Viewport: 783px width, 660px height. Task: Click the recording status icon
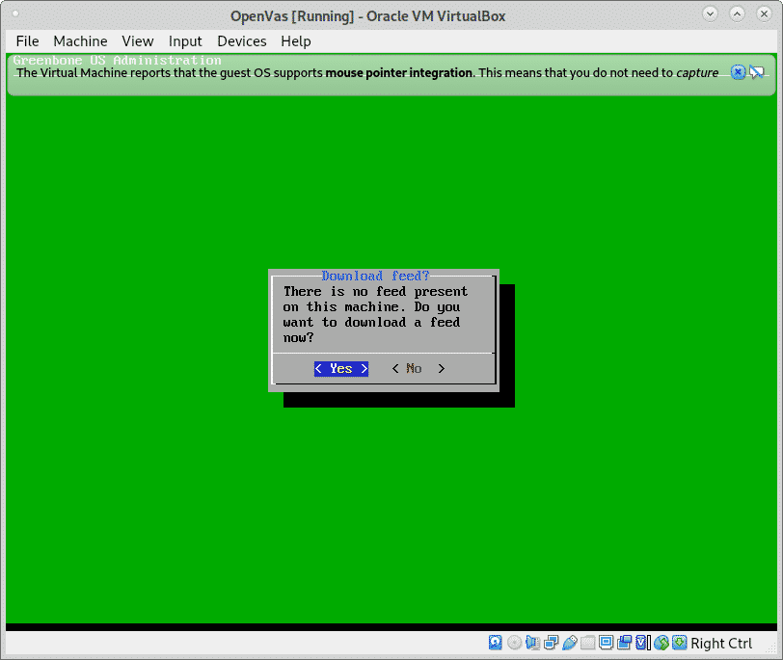pyautogui.click(x=624, y=643)
